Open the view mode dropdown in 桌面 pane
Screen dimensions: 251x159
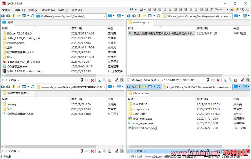tap(28, 16)
